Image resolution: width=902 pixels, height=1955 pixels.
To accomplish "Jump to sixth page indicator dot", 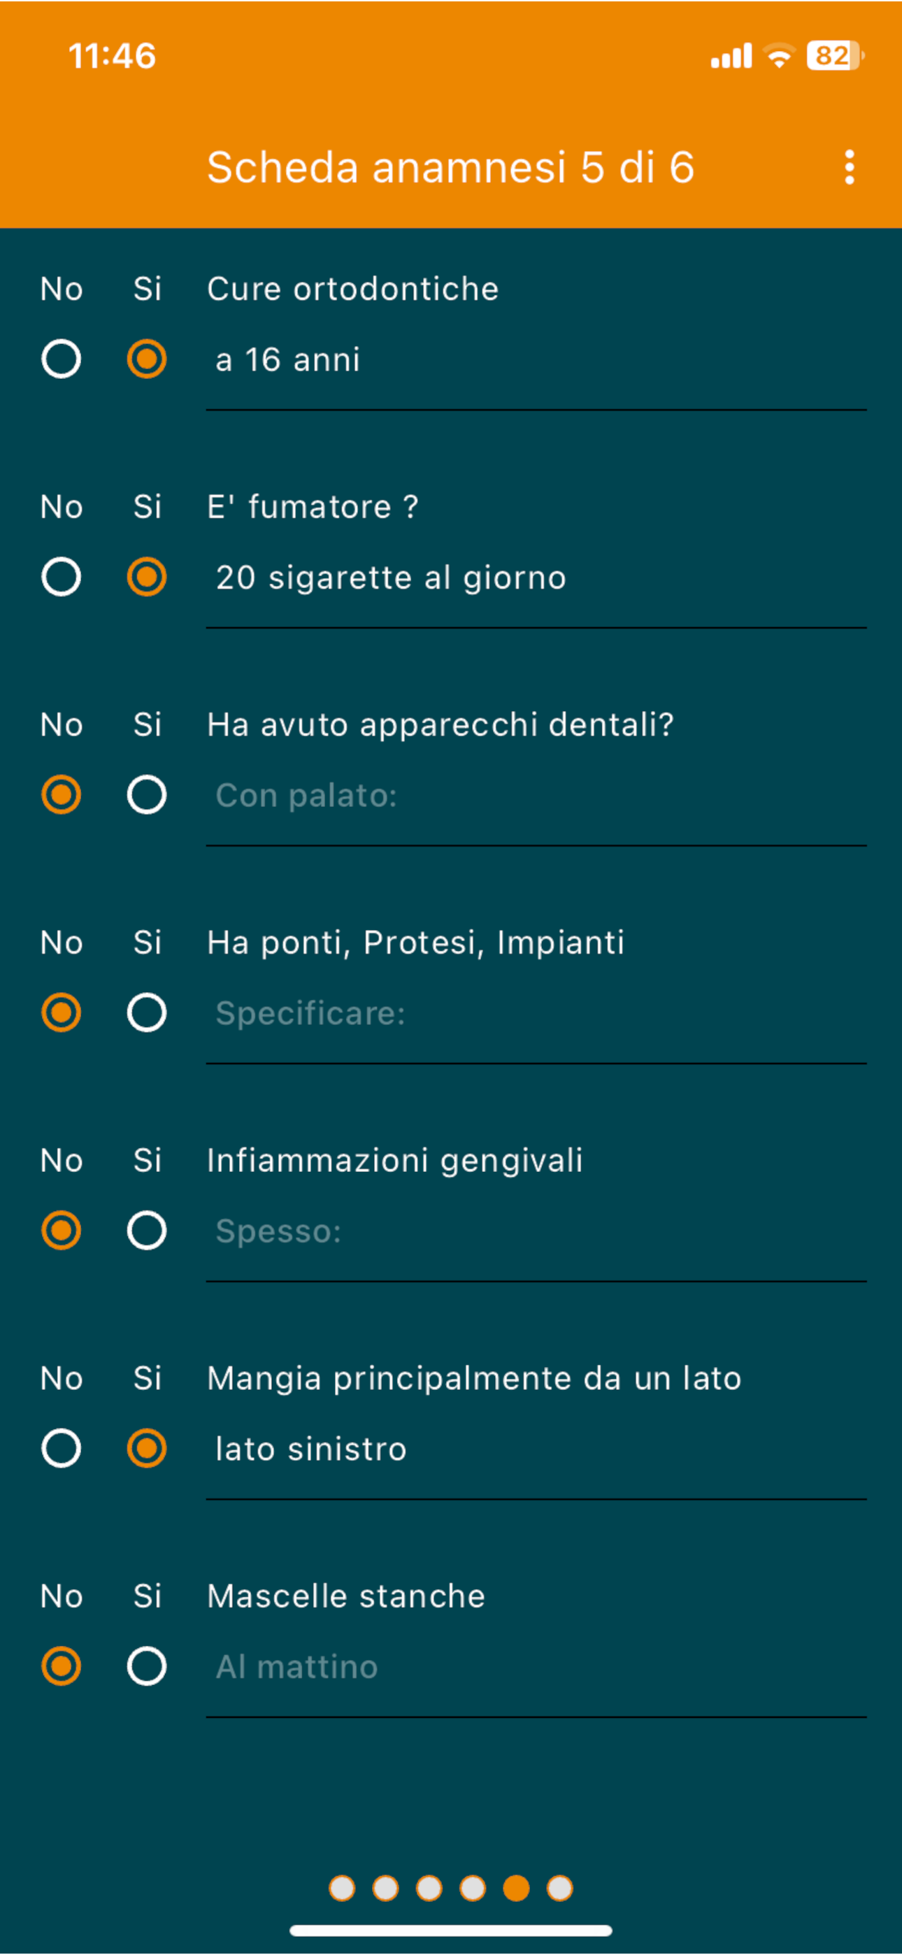I will coord(559,1887).
